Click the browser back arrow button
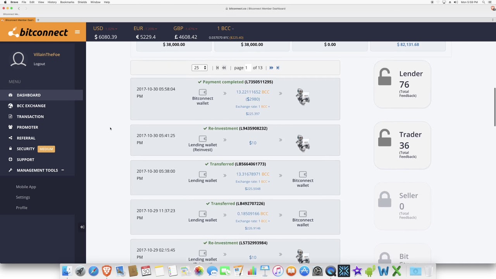 [19, 9]
